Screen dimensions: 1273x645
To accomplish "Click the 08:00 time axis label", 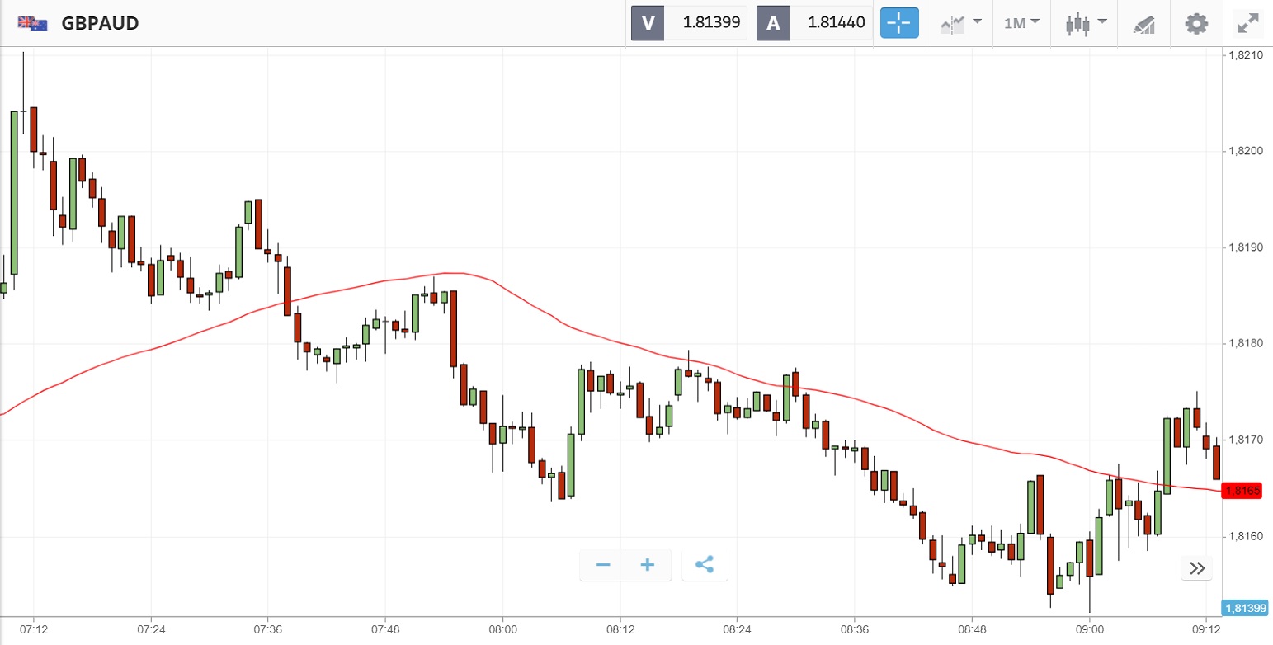I will click(502, 629).
